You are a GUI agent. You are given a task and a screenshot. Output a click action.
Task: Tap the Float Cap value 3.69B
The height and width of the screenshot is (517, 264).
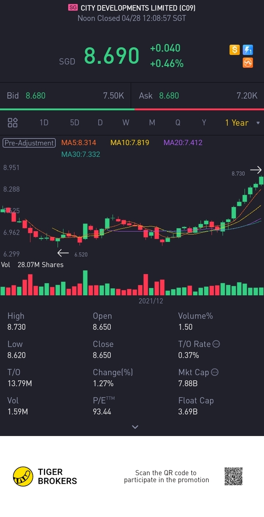pyautogui.click(x=188, y=411)
